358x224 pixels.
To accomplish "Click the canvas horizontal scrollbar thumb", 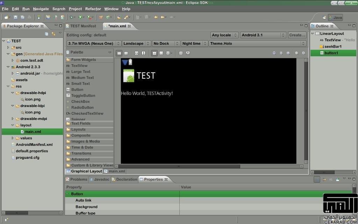I will pos(179,166).
